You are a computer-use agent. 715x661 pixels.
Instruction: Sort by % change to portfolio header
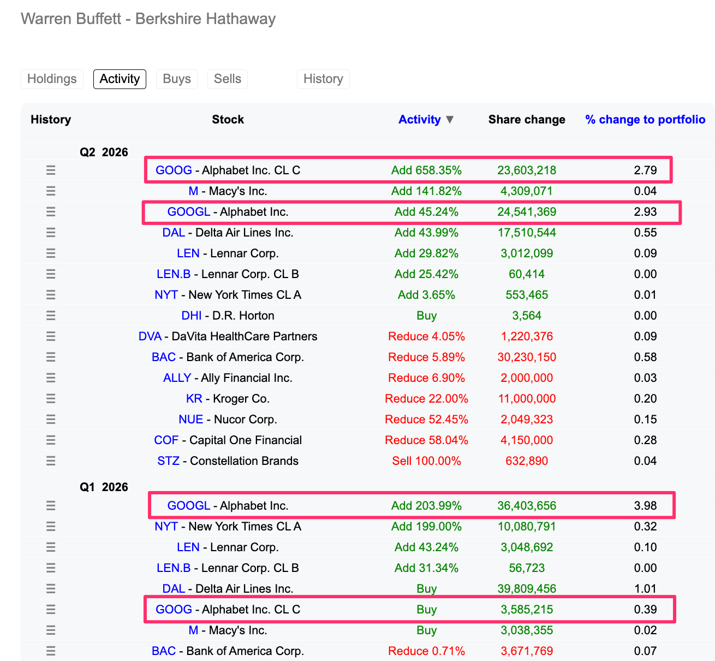pyautogui.click(x=645, y=120)
